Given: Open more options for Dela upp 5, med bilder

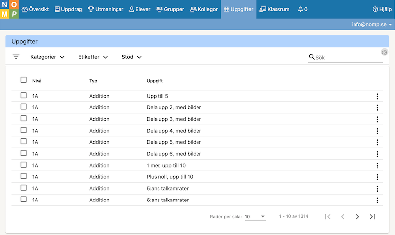Looking at the screenshot, I should tap(377, 142).
